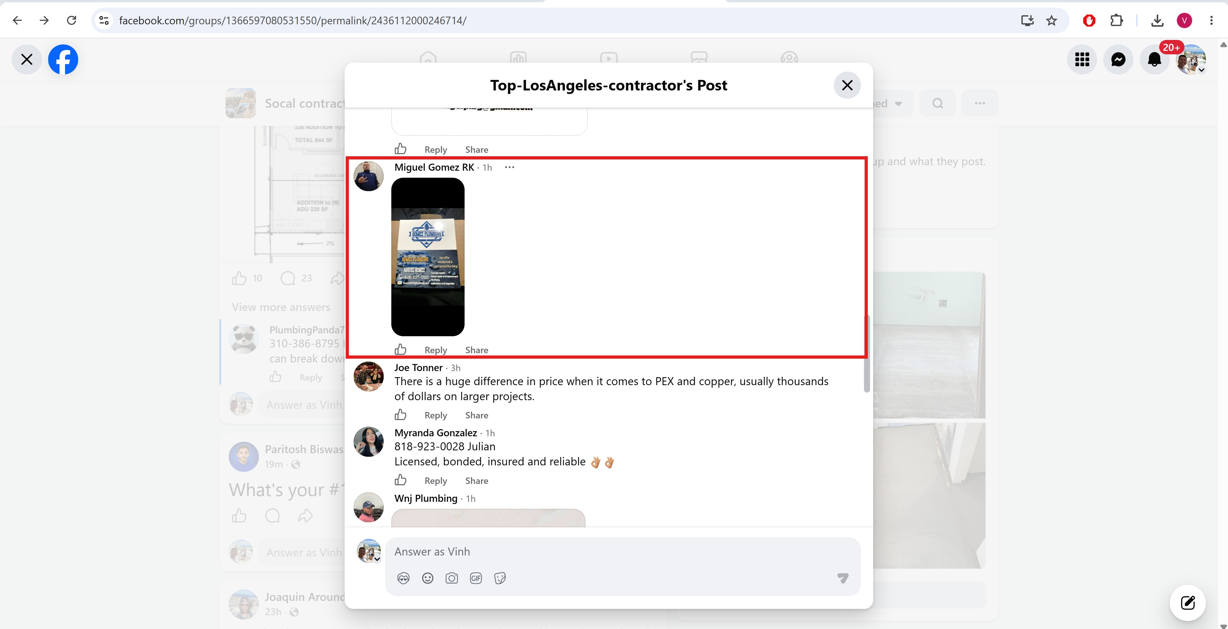The height and width of the screenshot is (629, 1228).
Task: Click Miguel Gomez RK's profile picture
Action: tap(369, 176)
